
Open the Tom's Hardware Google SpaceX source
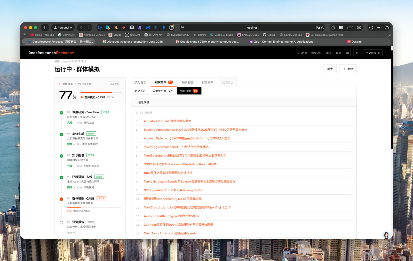pyautogui.click(x=189, y=181)
